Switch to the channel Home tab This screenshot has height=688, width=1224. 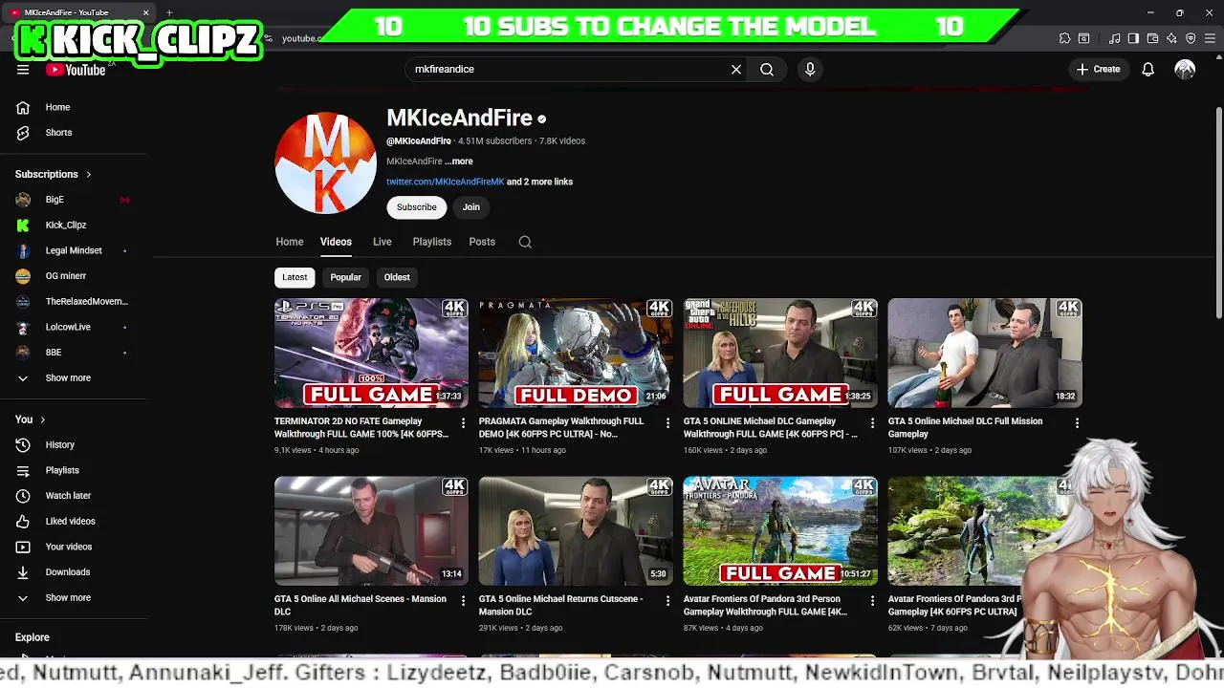[290, 242]
